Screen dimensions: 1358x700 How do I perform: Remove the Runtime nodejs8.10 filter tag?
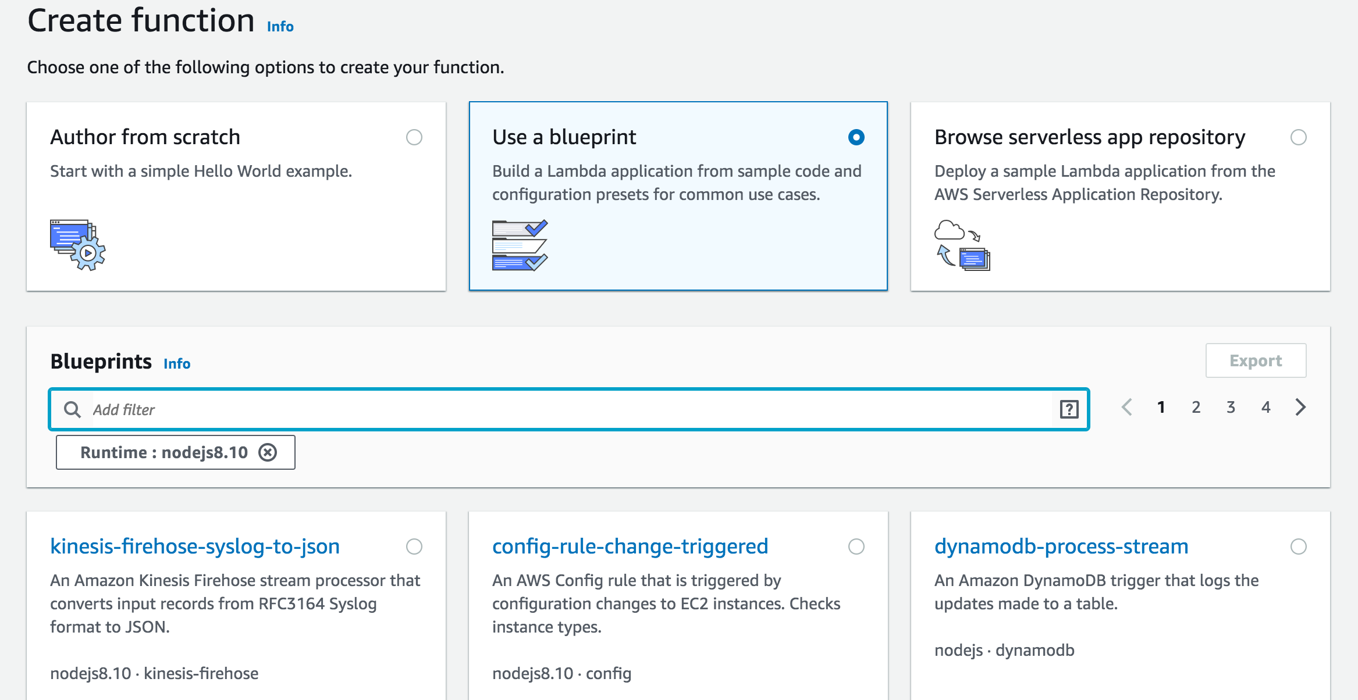coord(268,452)
